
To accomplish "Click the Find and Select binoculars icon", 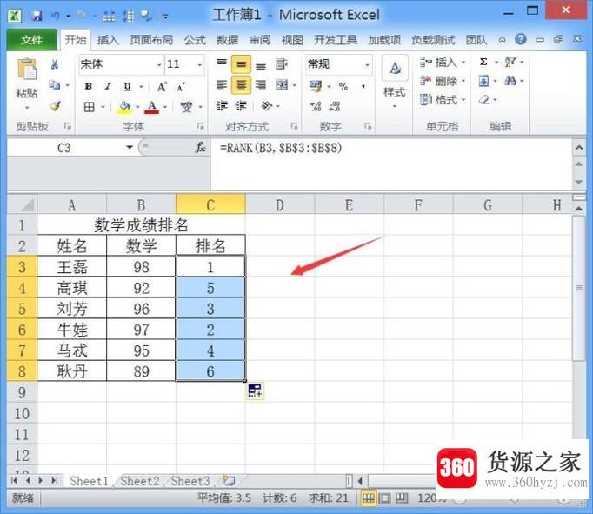I will tap(510, 81).
